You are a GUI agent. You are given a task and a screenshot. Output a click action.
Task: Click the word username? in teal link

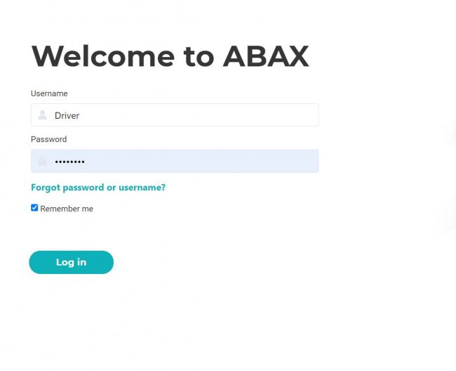[142, 187]
